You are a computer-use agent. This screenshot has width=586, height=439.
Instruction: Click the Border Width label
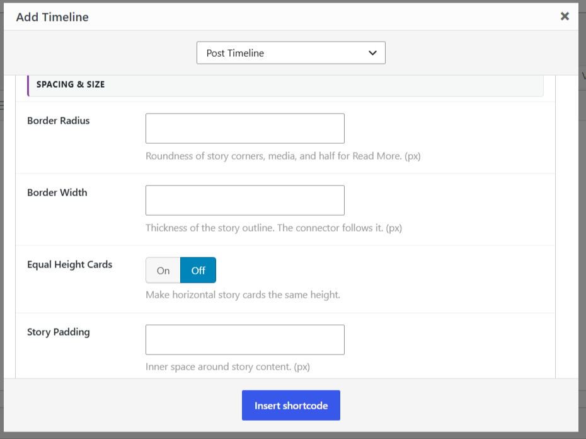point(57,192)
